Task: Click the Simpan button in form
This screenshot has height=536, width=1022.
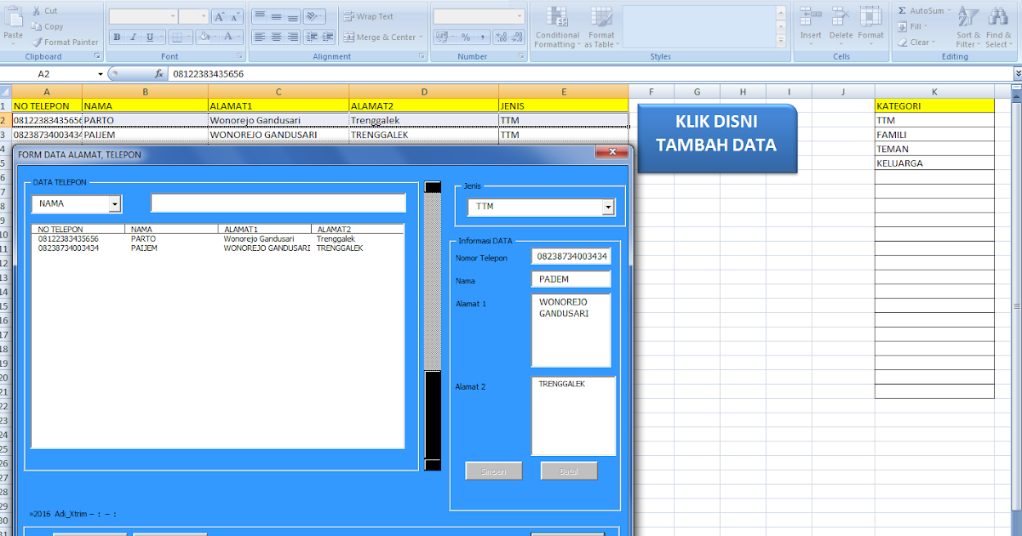Action: (493, 470)
